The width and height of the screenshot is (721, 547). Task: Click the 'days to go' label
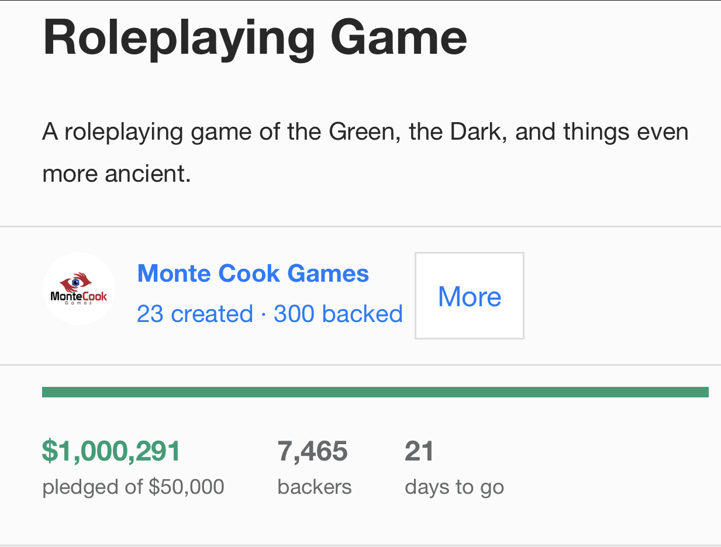click(x=454, y=487)
